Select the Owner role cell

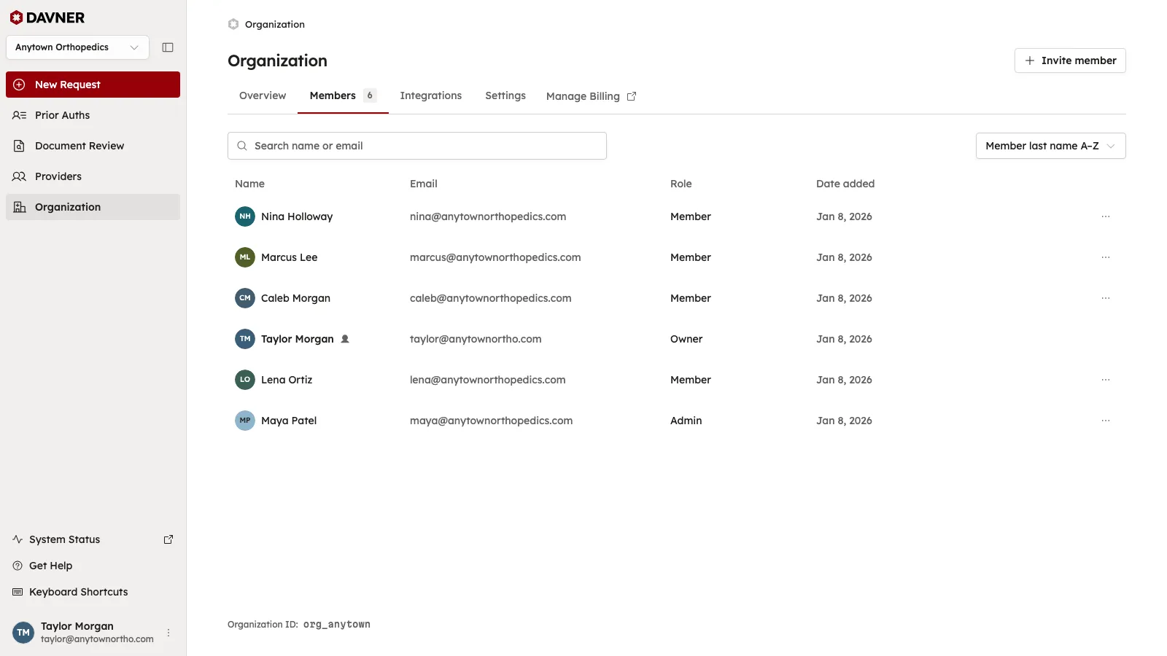(686, 339)
